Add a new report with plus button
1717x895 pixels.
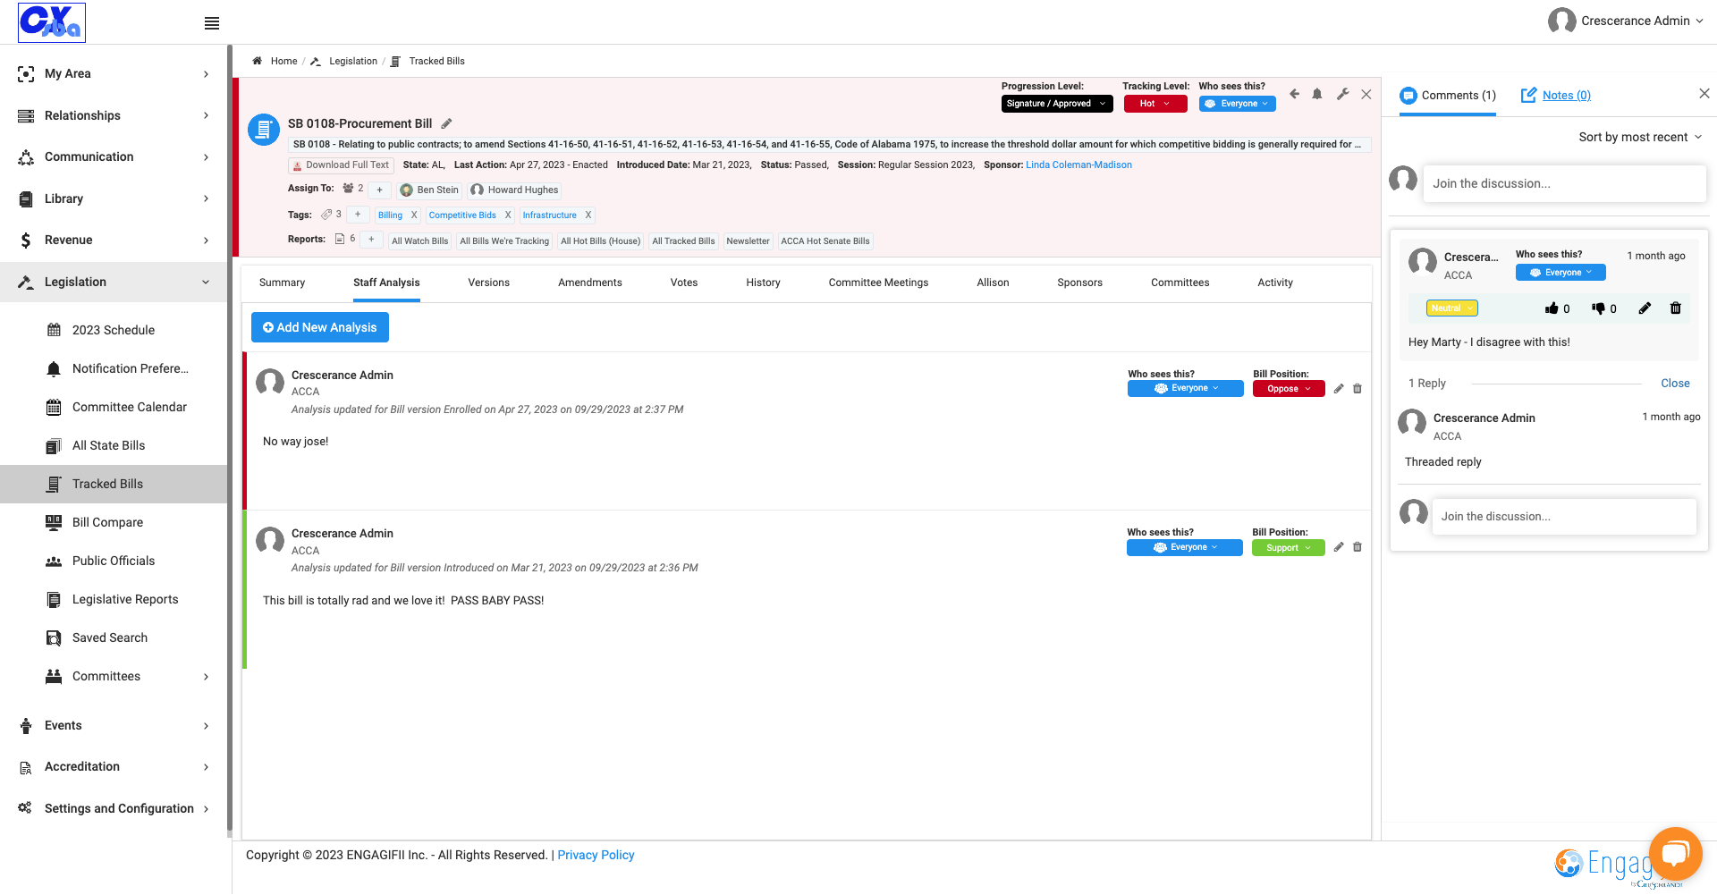click(371, 240)
